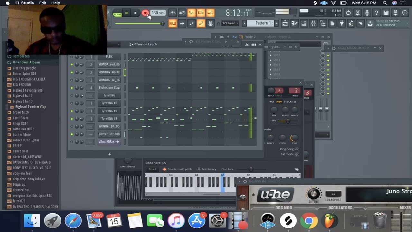
Task: Open the 1/2 beat snap dropdown
Action: 230,23
